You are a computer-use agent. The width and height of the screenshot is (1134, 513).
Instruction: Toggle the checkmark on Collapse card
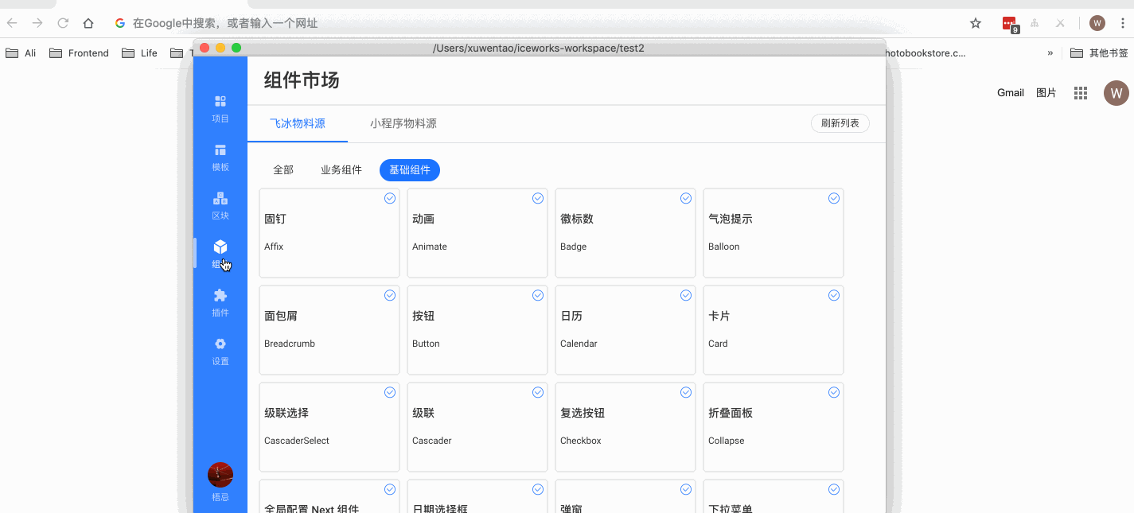tap(834, 392)
